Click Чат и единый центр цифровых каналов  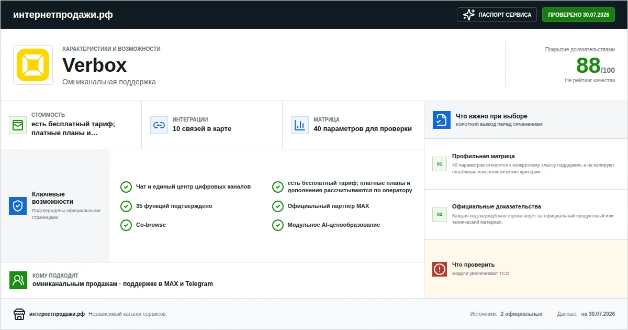pyautogui.click(x=193, y=186)
